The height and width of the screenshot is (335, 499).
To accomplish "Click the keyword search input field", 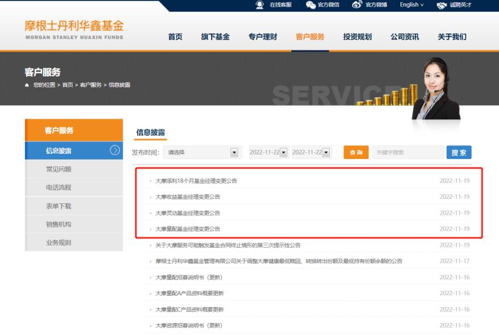I will (x=408, y=152).
